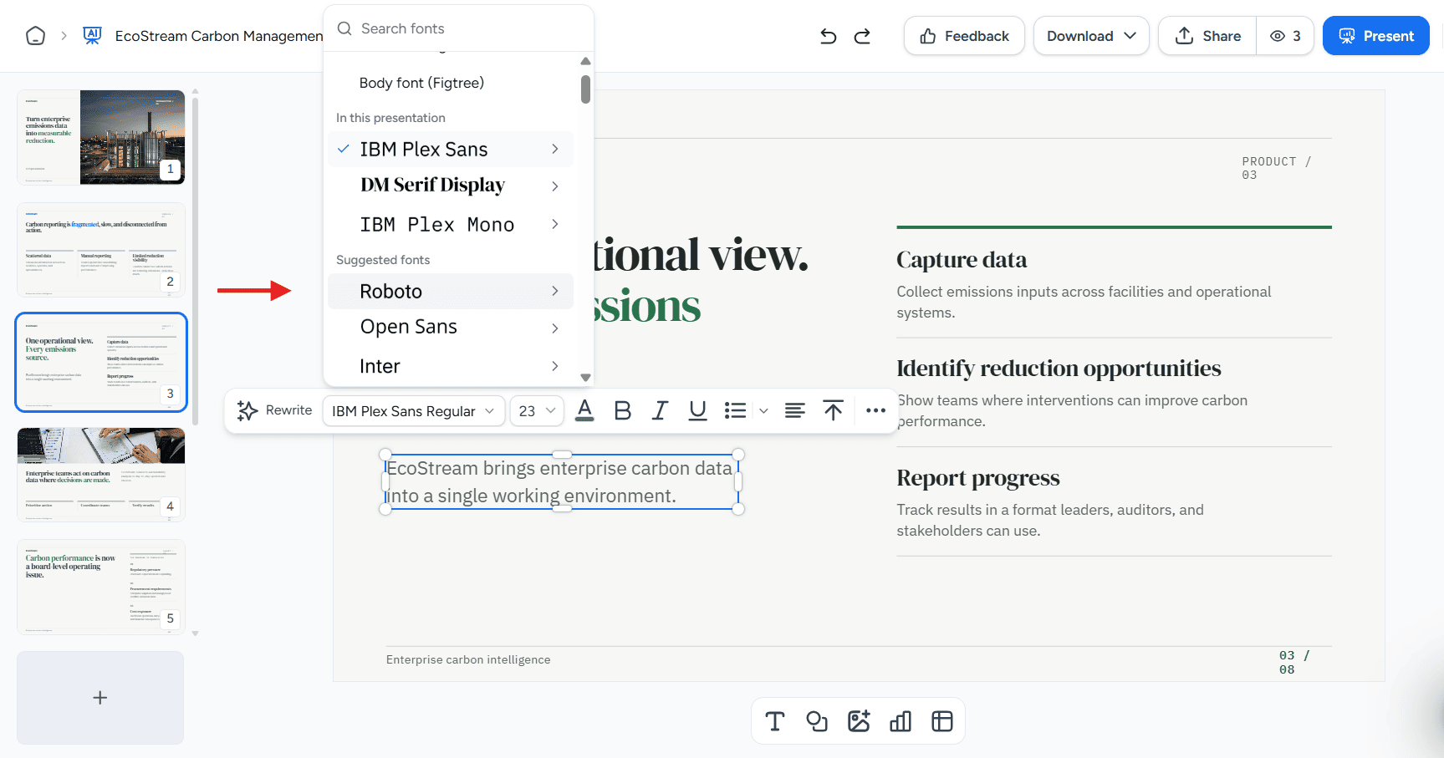Choose Roboto font

coord(391,291)
